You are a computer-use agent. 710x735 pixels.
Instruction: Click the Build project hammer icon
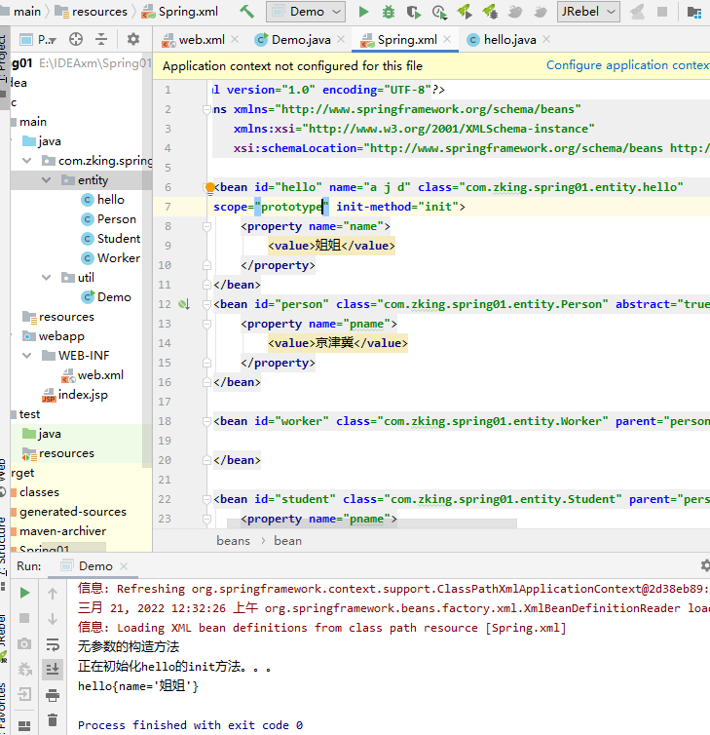246,12
